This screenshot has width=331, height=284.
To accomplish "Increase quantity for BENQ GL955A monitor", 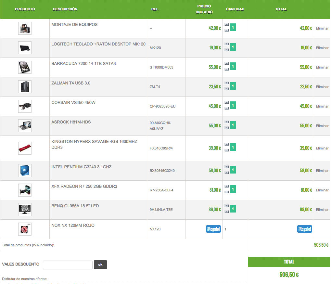I will pos(226,206).
